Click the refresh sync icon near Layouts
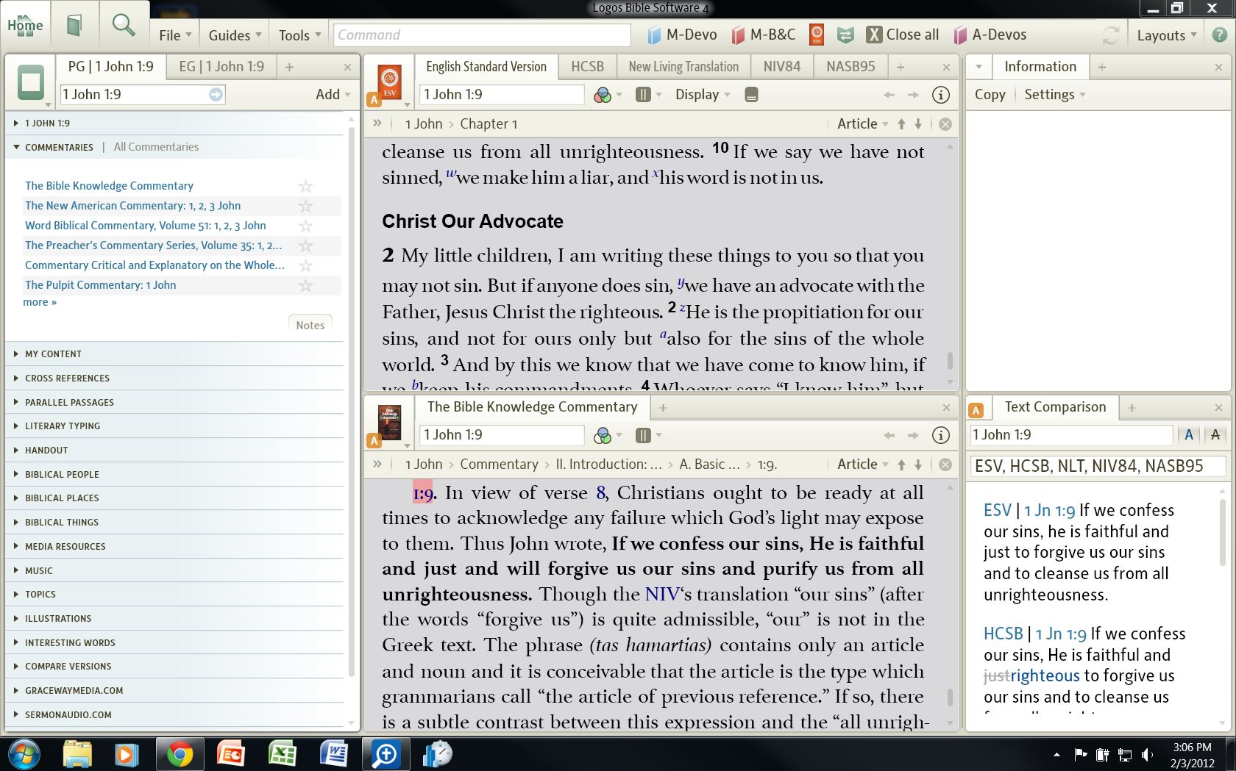The height and width of the screenshot is (771, 1236). tap(1110, 35)
